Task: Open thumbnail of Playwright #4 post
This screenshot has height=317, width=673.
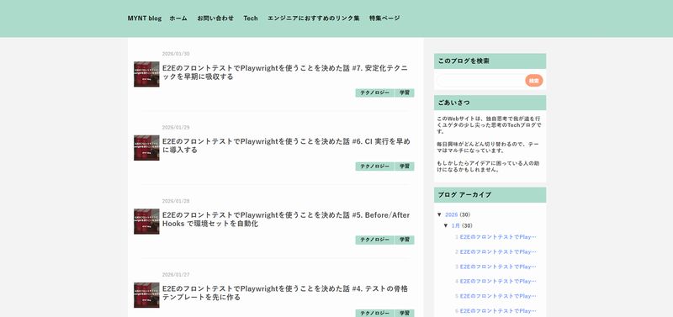Action: pos(146,295)
